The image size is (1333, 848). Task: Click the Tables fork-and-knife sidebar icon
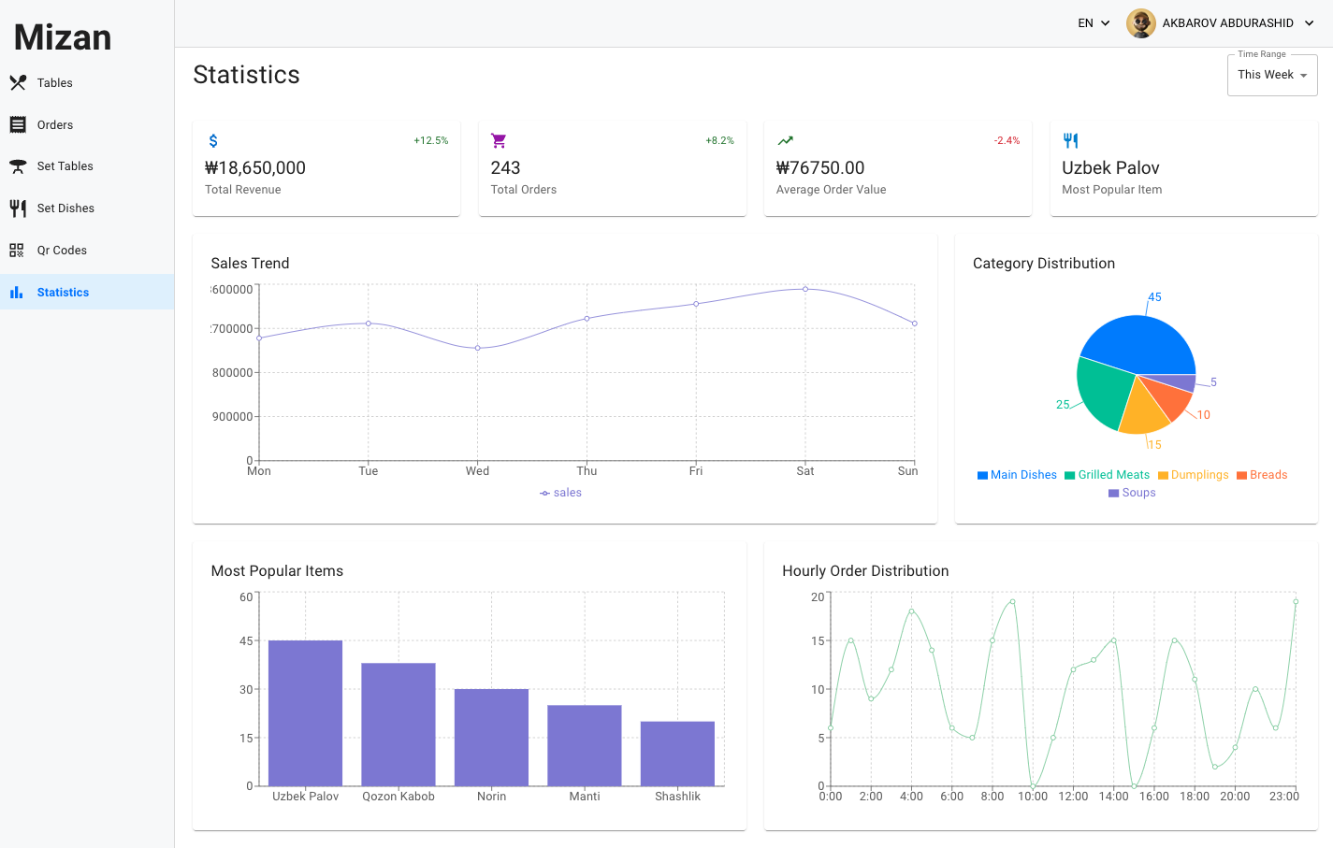coord(18,83)
